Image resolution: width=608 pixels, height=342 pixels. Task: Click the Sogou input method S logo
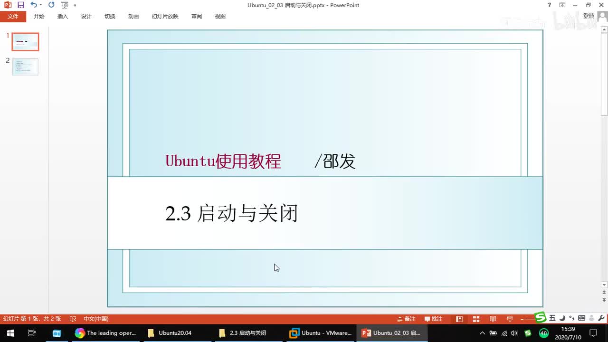point(540,317)
